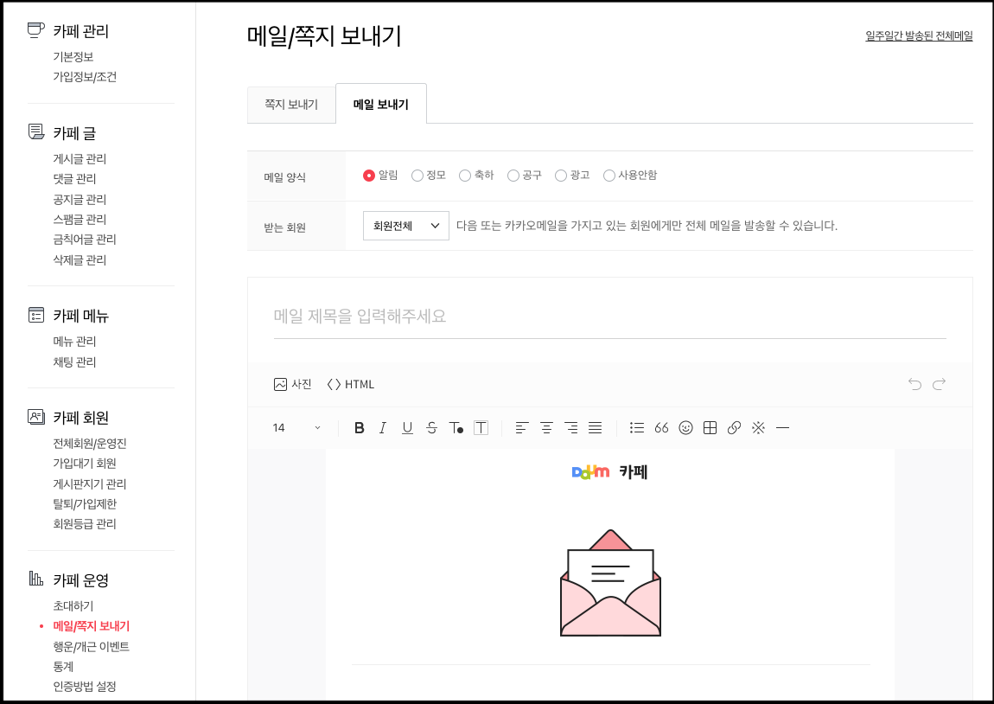Redo the last edit
The height and width of the screenshot is (704, 994).
click(x=939, y=384)
